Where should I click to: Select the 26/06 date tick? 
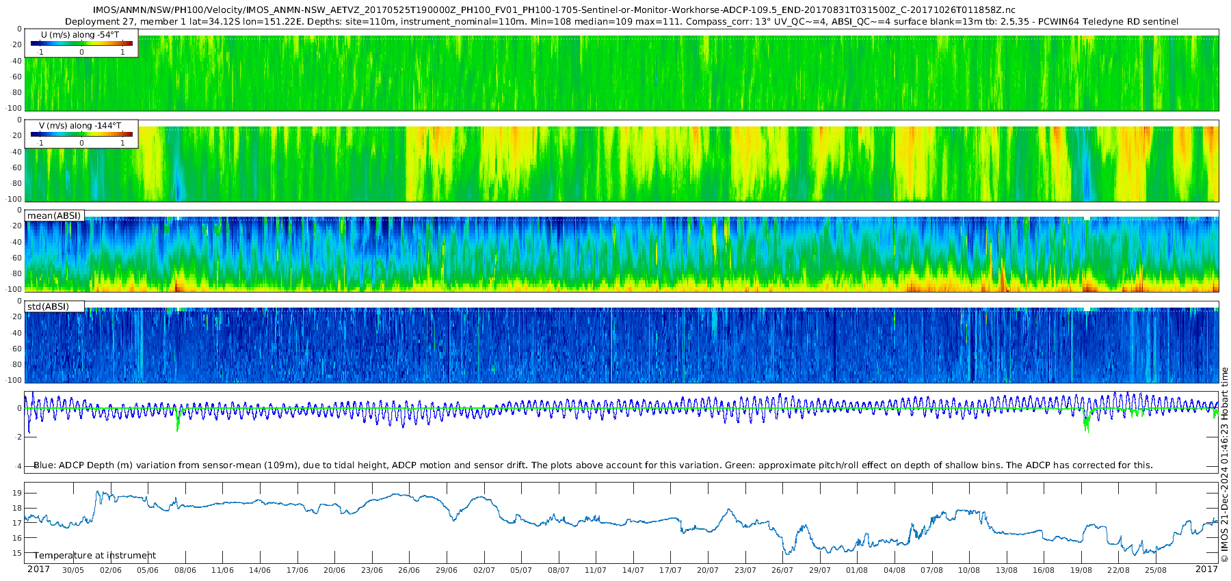[409, 570]
